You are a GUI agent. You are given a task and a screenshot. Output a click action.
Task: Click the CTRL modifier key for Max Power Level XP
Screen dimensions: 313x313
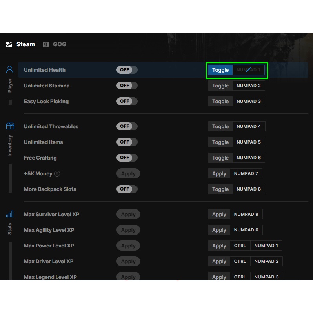click(240, 246)
